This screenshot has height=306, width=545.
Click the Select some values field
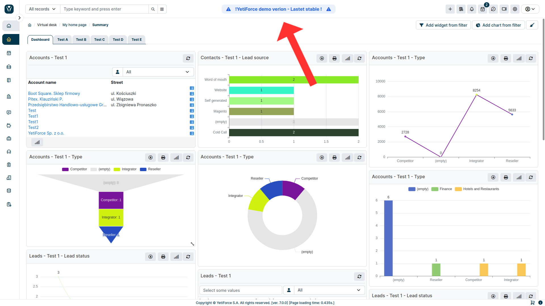tap(241, 290)
